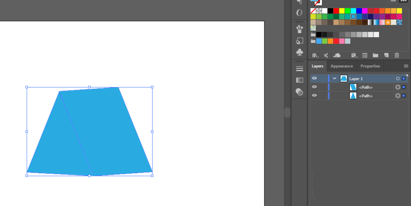
Task: Select the brights color group folder
Action: coord(313,41)
